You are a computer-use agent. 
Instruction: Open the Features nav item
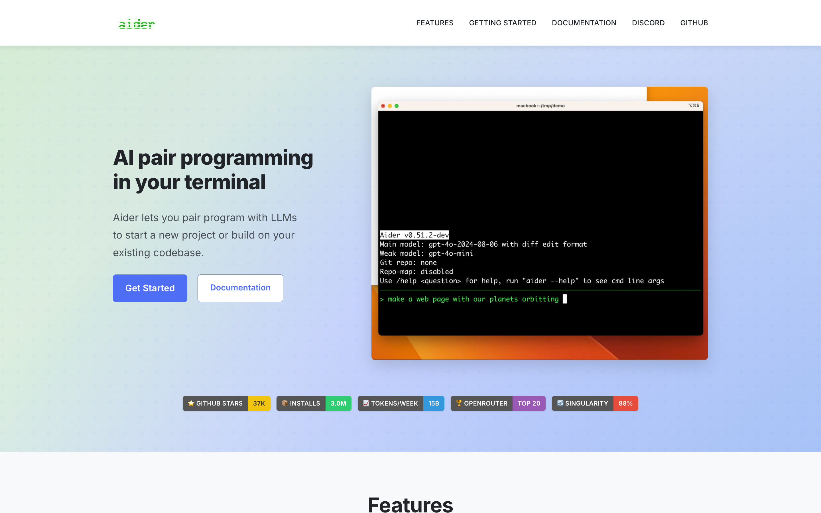pyautogui.click(x=434, y=23)
